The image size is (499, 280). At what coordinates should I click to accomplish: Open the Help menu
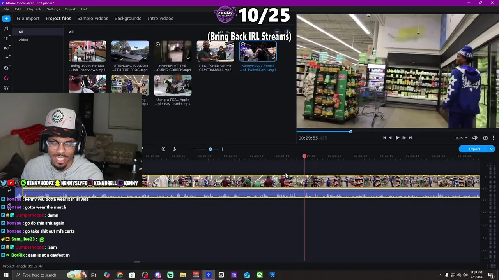pyautogui.click(x=85, y=9)
